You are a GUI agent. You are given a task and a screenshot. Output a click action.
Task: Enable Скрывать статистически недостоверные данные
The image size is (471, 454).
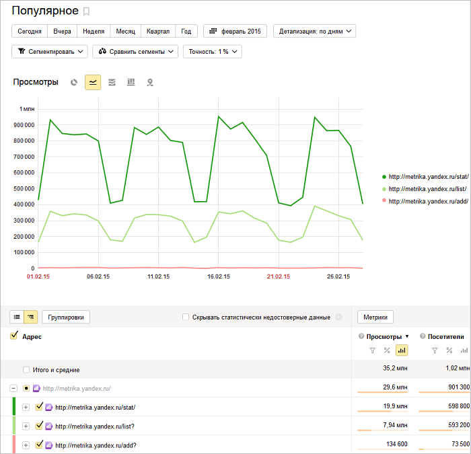pyautogui.click(x=186, y=317)
